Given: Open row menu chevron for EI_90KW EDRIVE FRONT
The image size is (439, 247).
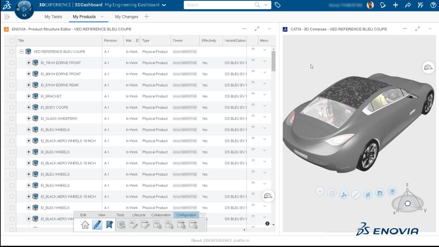Looking at the screenshot, I should [x=265, y=72].
